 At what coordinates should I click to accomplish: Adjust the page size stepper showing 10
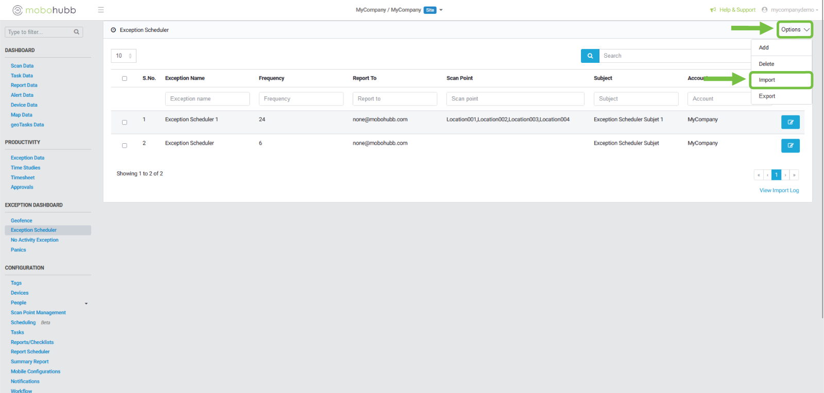coord(130,56)
